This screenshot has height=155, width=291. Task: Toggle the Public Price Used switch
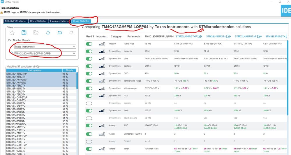point(89,44)
